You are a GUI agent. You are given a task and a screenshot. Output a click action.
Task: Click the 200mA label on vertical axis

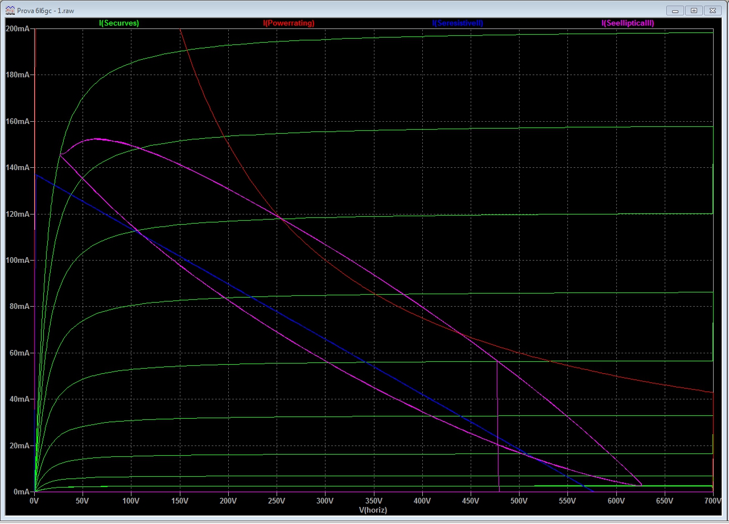point(17,28)
